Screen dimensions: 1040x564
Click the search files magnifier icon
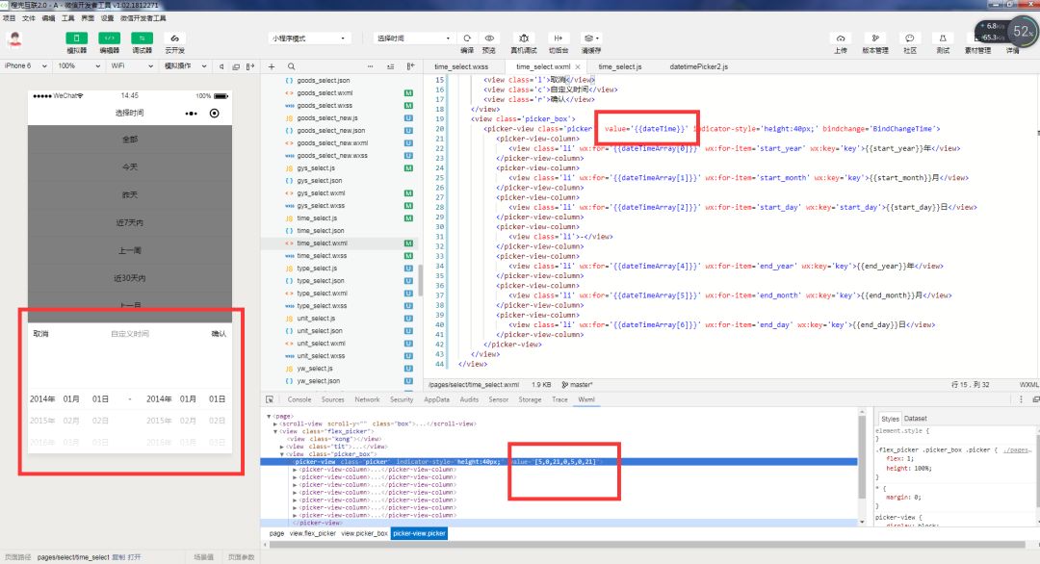(291, 66)
